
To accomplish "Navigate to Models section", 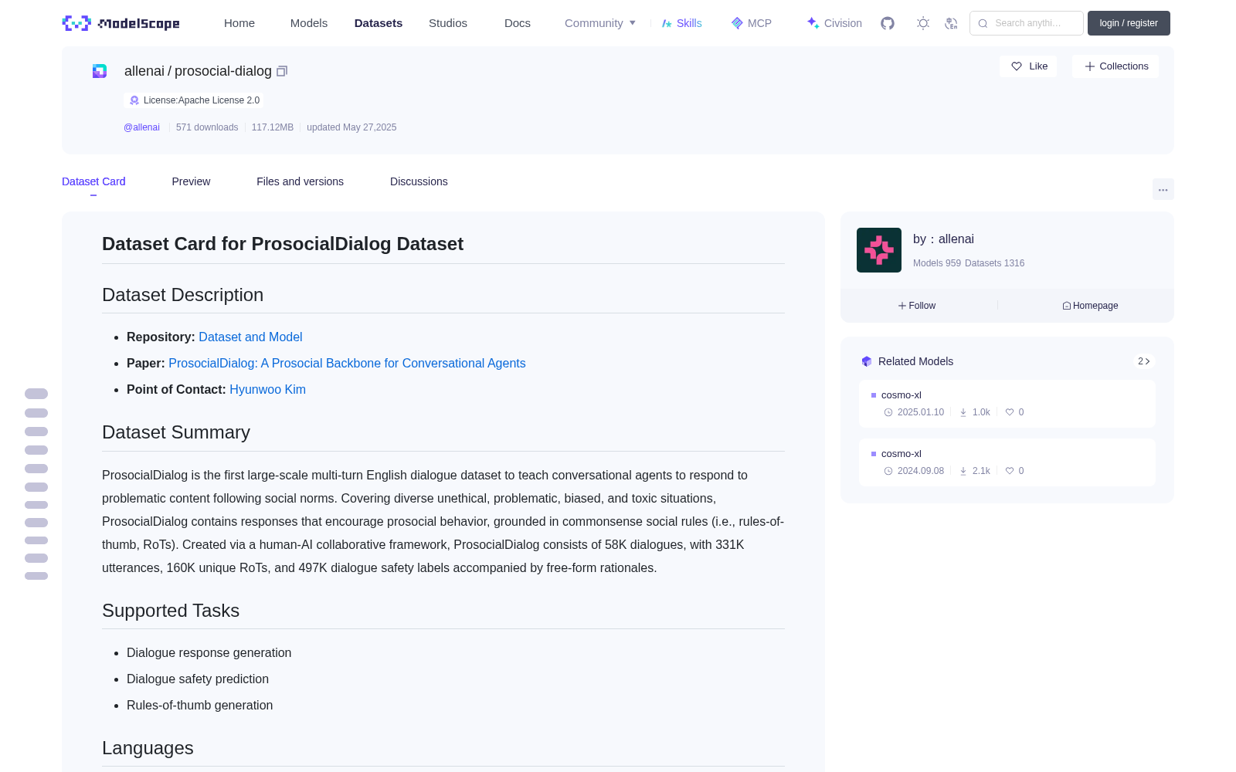I will (309, 23).
